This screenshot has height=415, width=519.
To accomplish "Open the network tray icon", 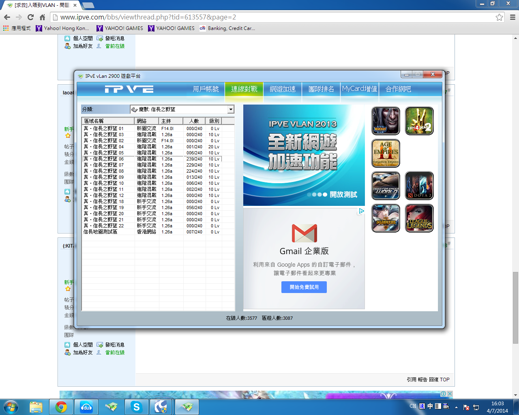I will (x=476, y=407).
